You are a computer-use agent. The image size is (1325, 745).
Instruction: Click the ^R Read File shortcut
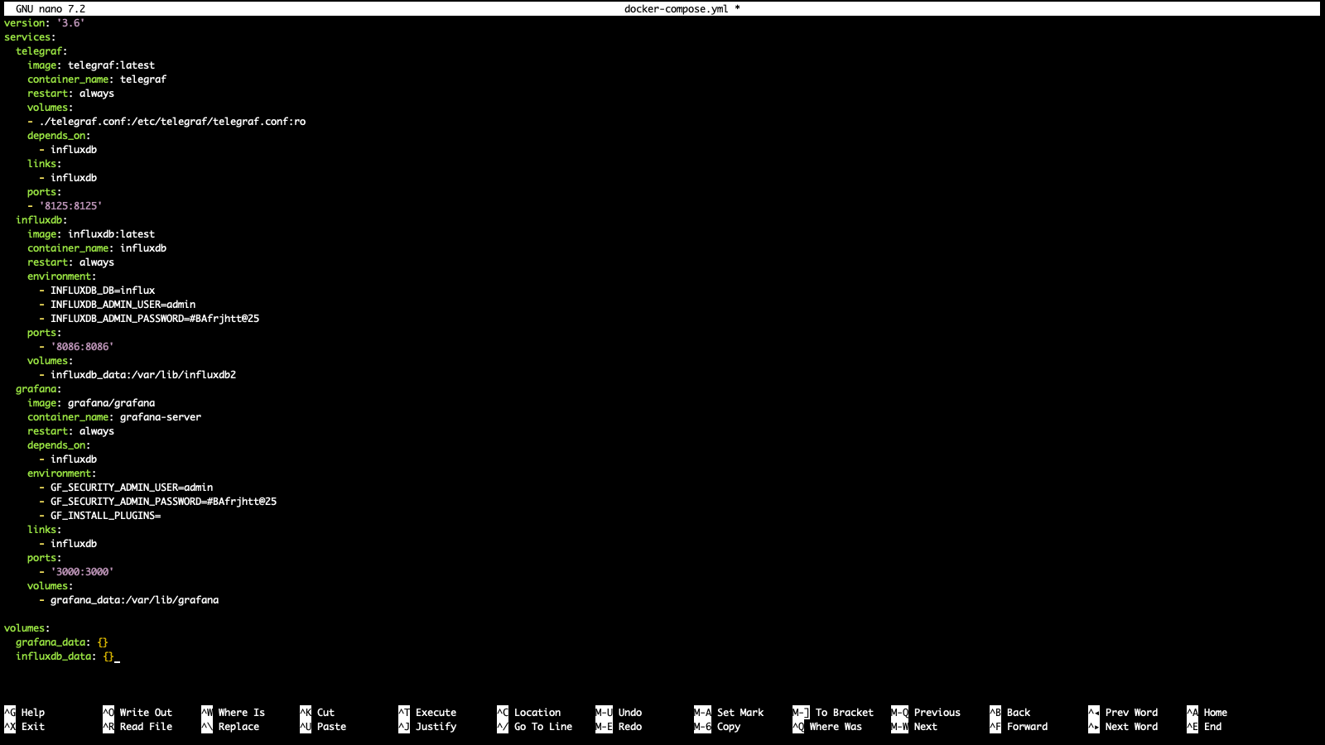tap(137, 727)
